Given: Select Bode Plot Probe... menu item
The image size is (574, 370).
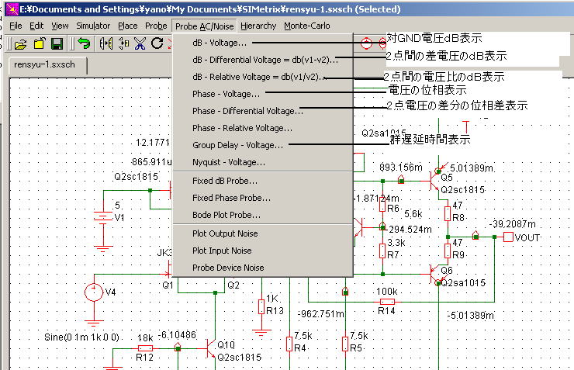Looking at the screenshot, I should point(263,215).
